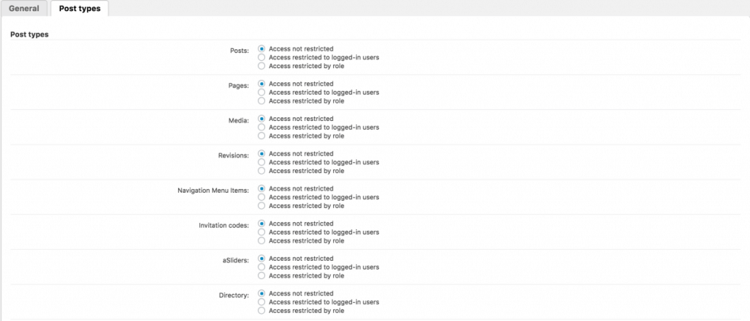This screenshot has width=750, height=321.
Task: Select the Post types tab
Action: (x=79, y=9)
